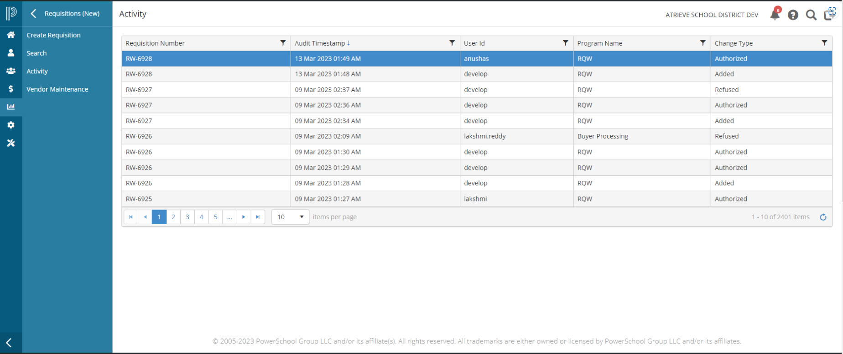Open filter for User Id column
This screenshot has height=354, width=843.
pos(565,43)
